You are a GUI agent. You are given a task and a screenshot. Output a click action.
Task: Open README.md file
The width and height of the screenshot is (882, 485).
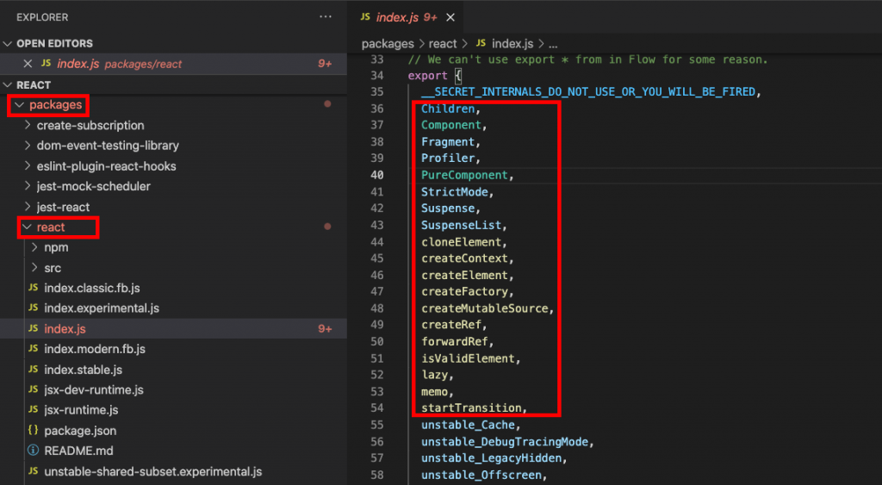78,451
